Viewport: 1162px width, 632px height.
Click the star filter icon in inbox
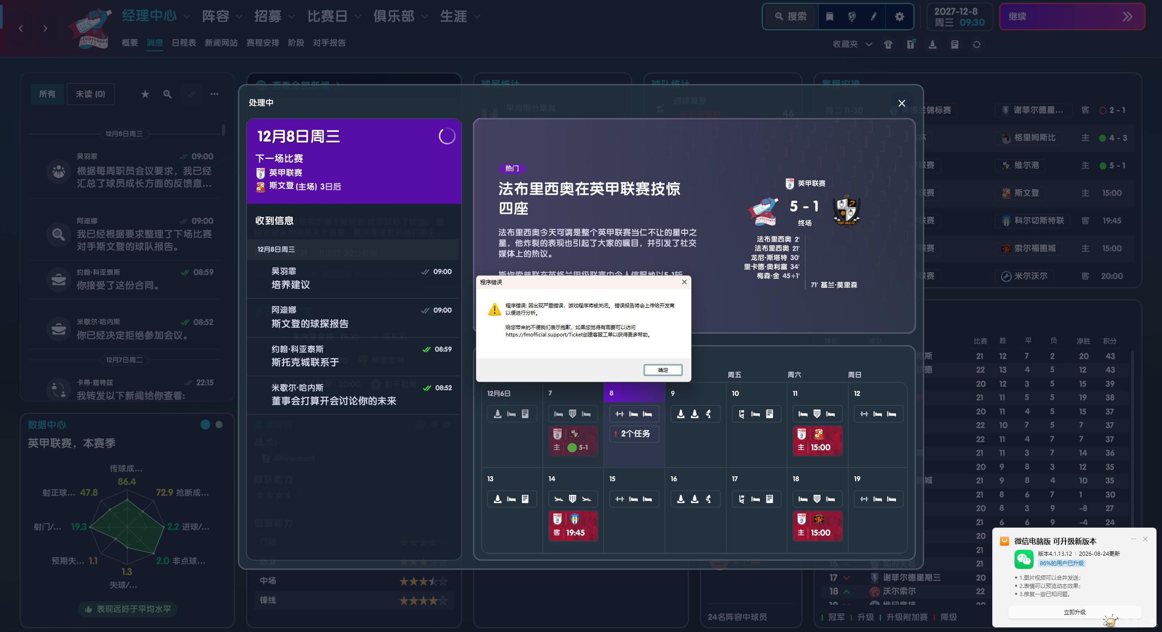point(145,94)
